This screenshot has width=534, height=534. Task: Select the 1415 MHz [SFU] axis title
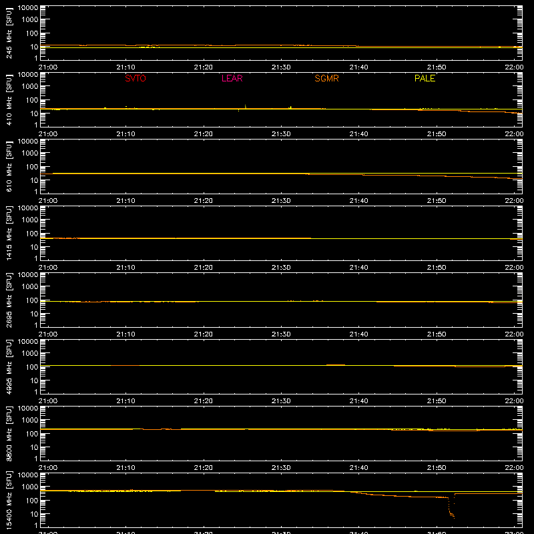[x=9, y=233]
